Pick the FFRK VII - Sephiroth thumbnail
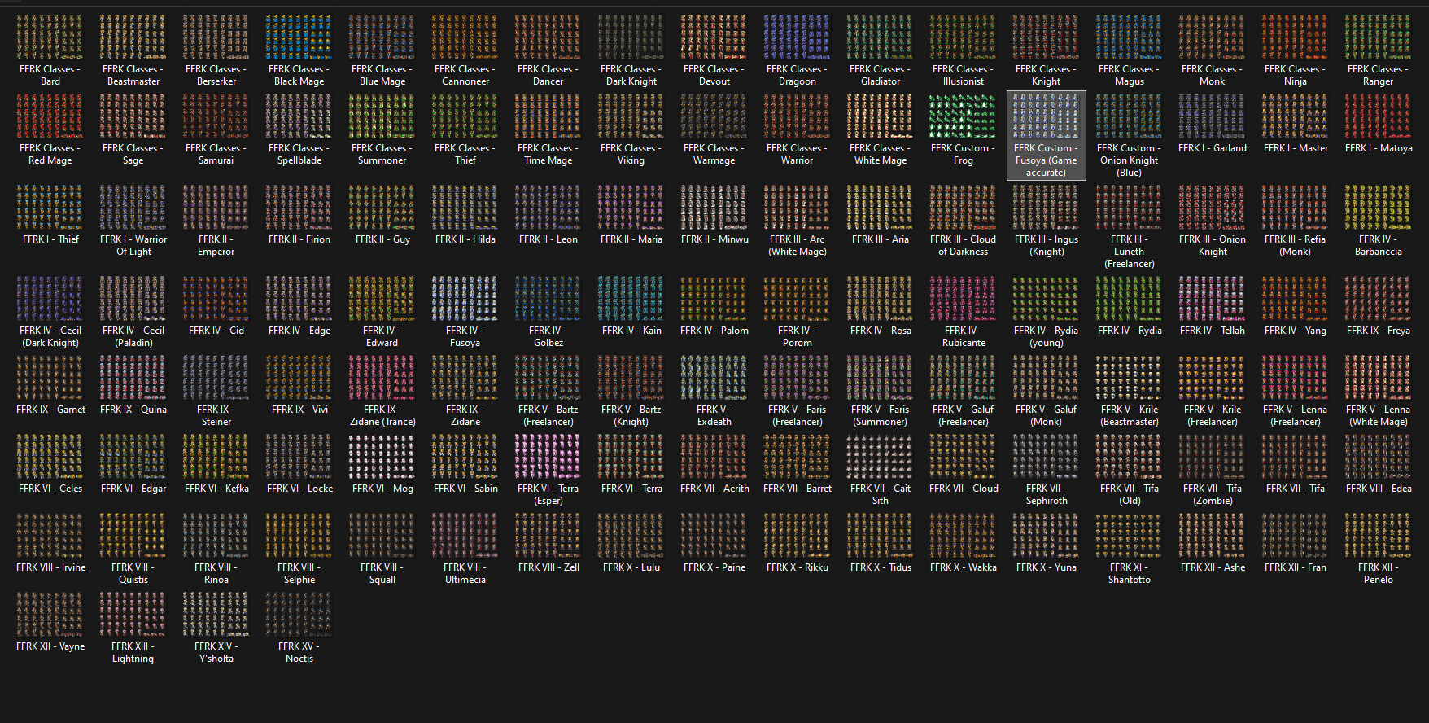The image size is (1429, 723). (1047, 457)
